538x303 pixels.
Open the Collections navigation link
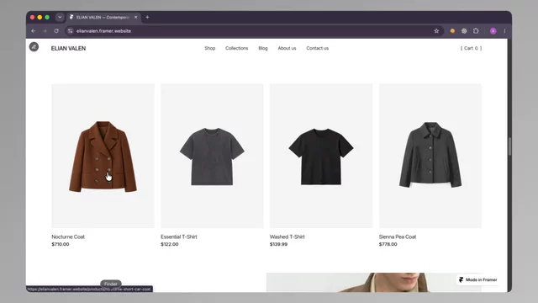coord(237,48)
